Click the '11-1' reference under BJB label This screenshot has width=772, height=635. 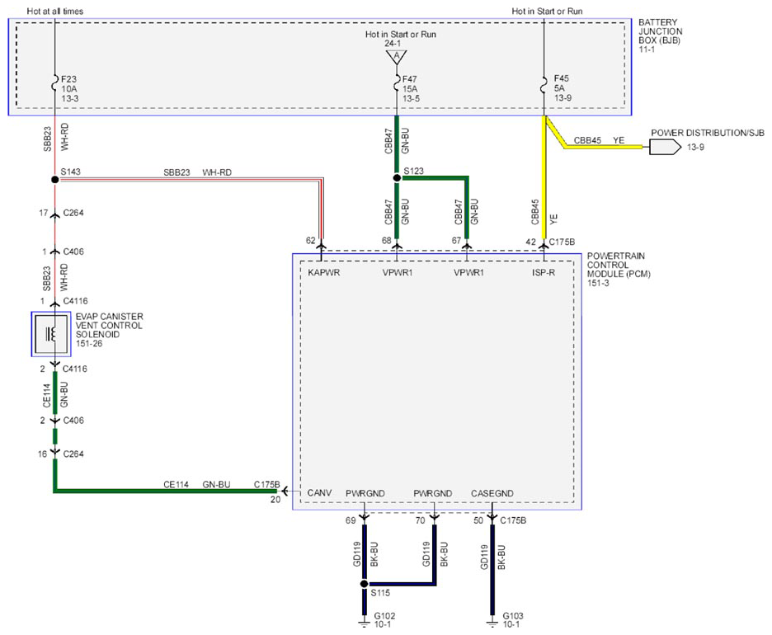click(647, 49)
